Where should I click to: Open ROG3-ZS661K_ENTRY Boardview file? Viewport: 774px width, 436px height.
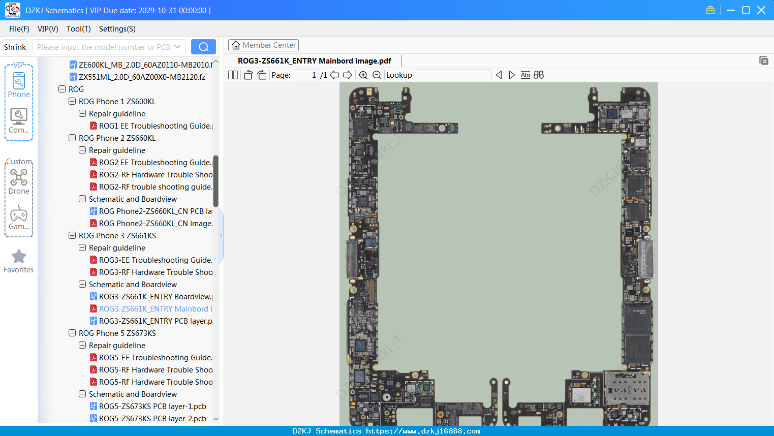click(x=151, y=297)
